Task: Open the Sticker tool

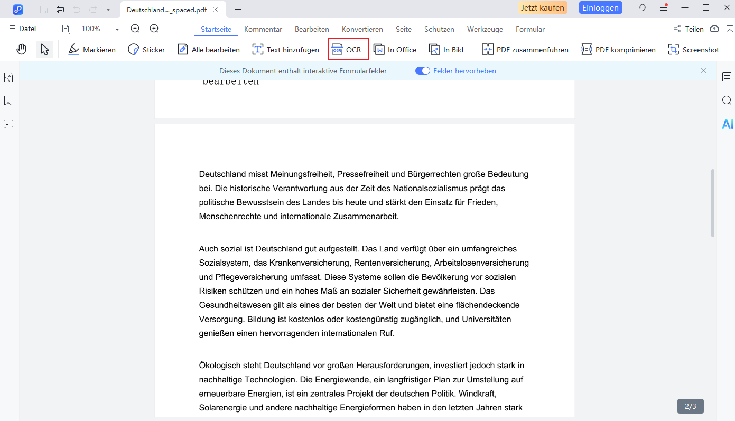Action: pyautogui.click(x=146, y=50)
